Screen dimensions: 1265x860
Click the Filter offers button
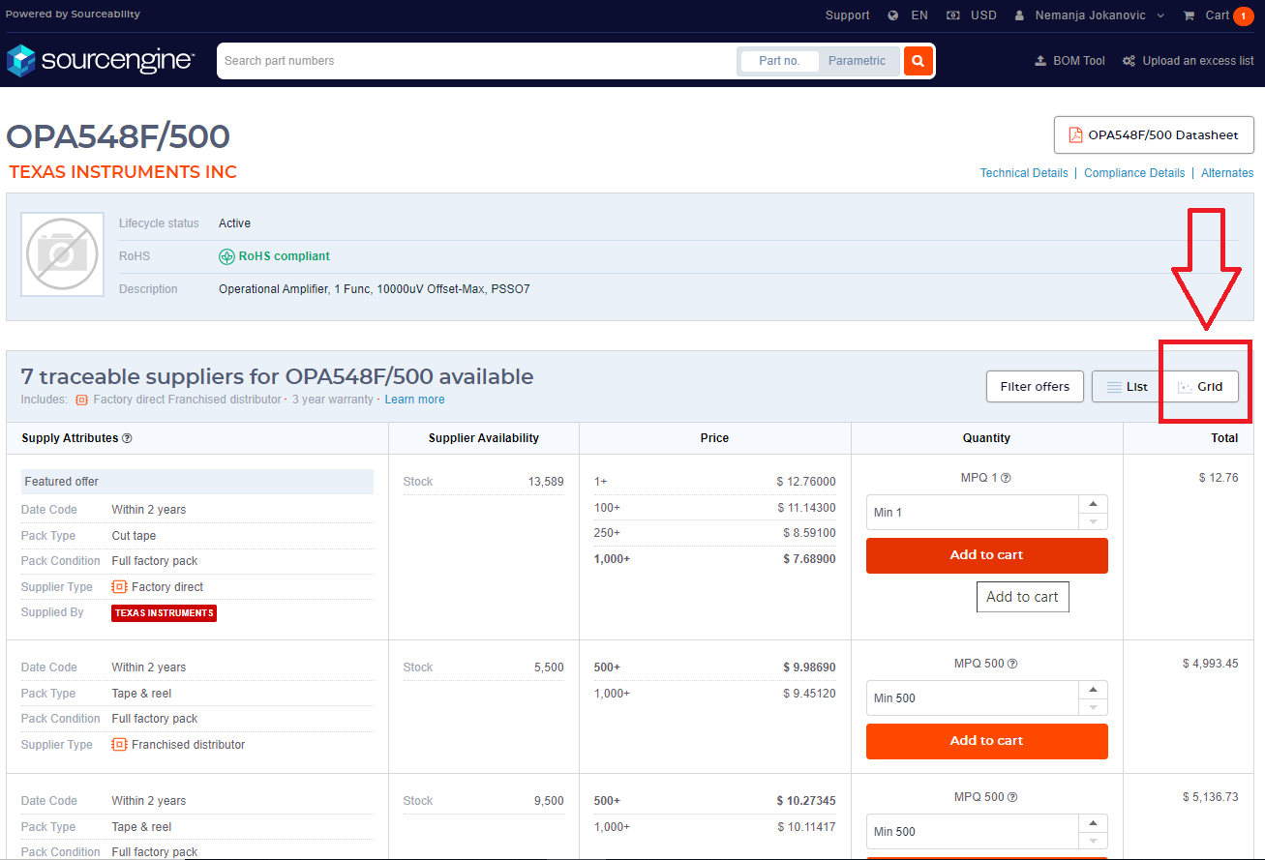tap(1035, 387)
